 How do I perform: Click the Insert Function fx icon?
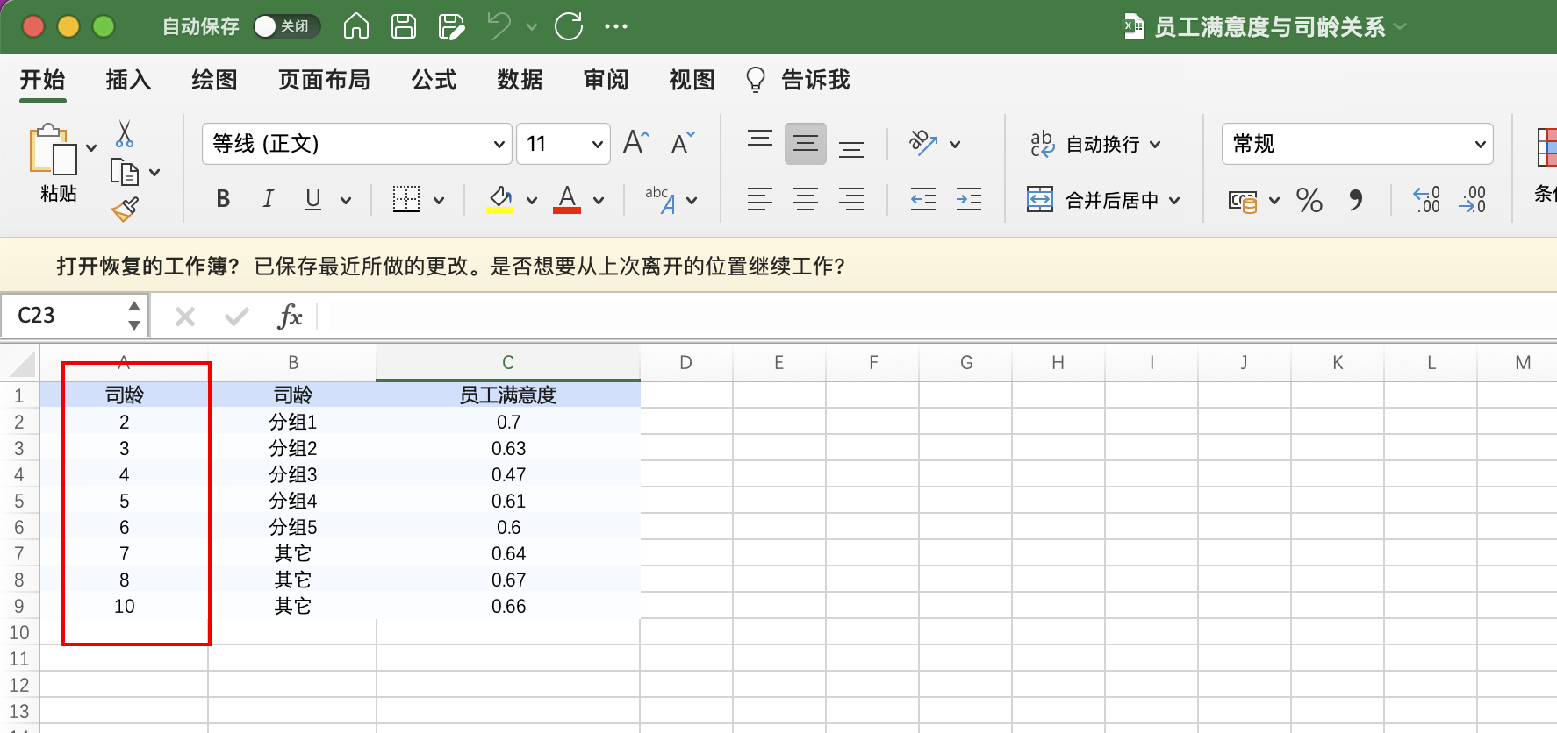[290, 316]
